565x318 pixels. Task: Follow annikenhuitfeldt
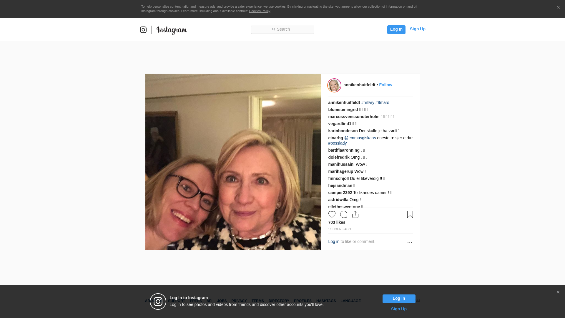pyautogui.click(x=385, y=85)
